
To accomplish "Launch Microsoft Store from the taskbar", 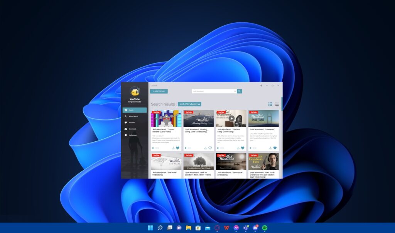I will coord(198,228).
